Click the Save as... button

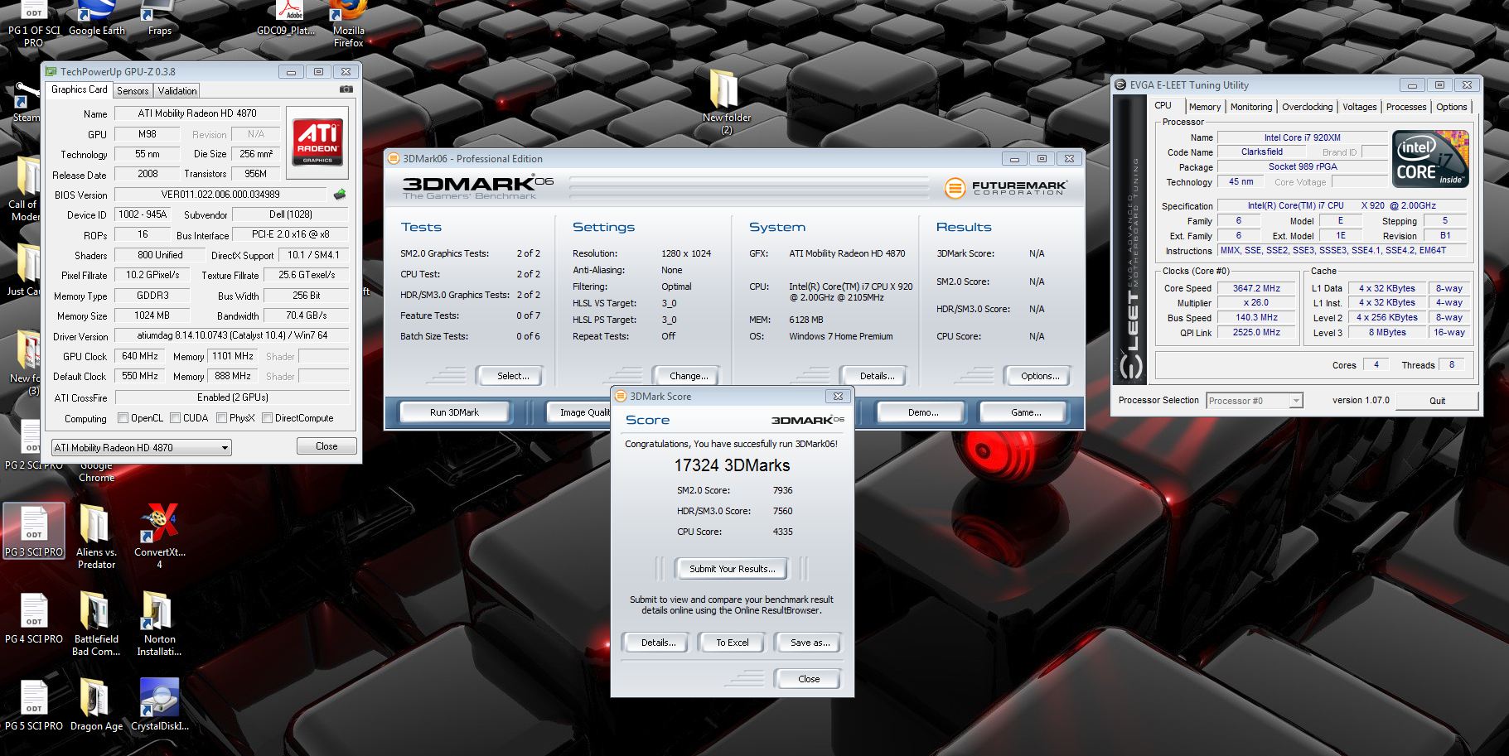810,643
